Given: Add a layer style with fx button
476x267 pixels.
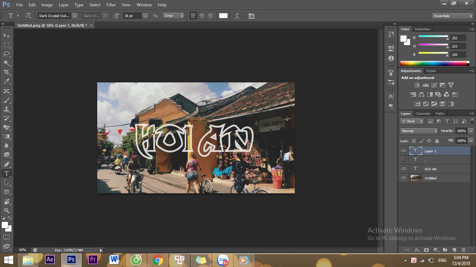Looking at the screenshot, I should tap(417, 250).
